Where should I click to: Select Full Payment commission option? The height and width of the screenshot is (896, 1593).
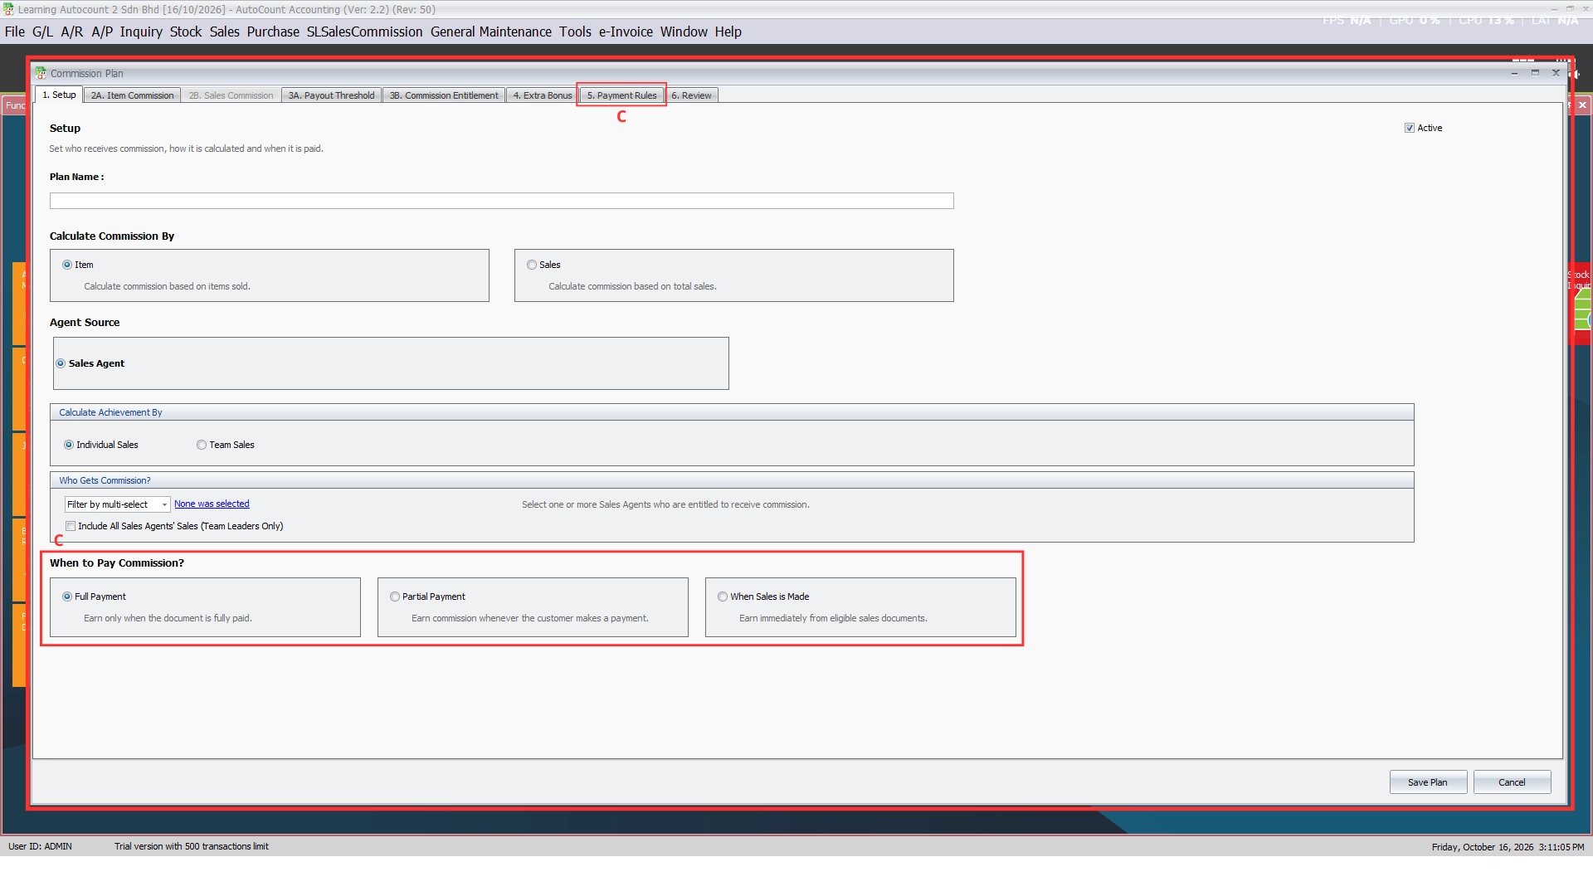pos(67,597)
